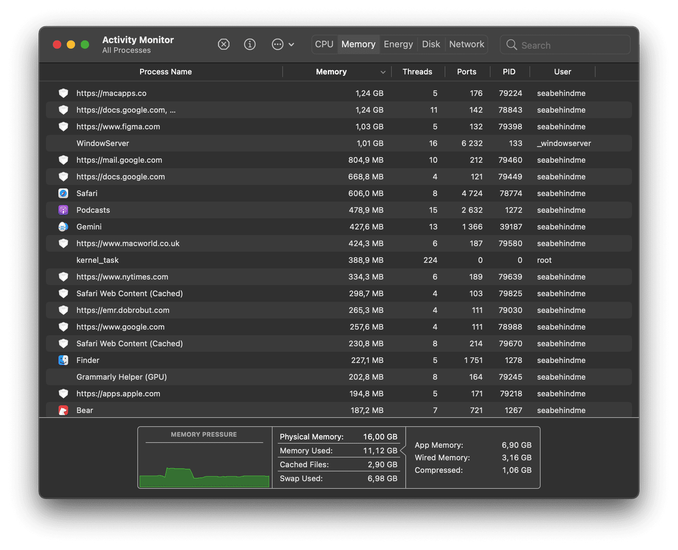
Task: Click the All Processes subtitle
Action: [x=126, y=50]
